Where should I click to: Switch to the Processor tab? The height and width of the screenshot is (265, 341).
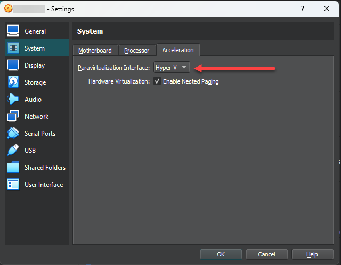click(136, 51)
